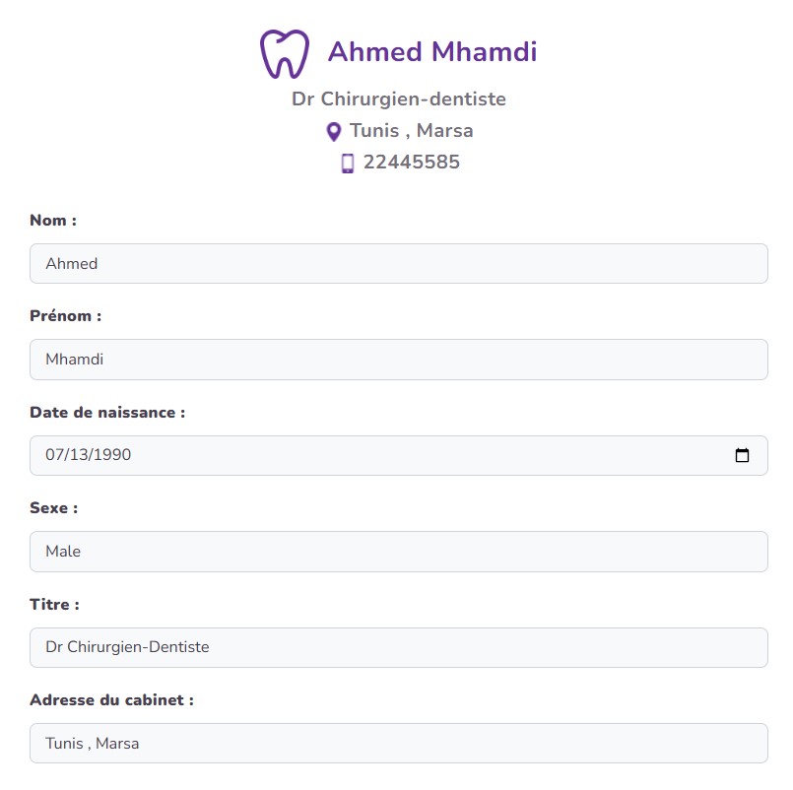Click the Sexe field showing Male
This screenshot has height=790, width=793.
click(x=398, y=552)
